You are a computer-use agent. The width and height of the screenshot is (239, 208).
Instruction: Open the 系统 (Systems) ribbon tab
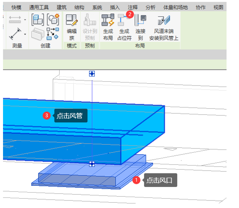pos(97,7)
